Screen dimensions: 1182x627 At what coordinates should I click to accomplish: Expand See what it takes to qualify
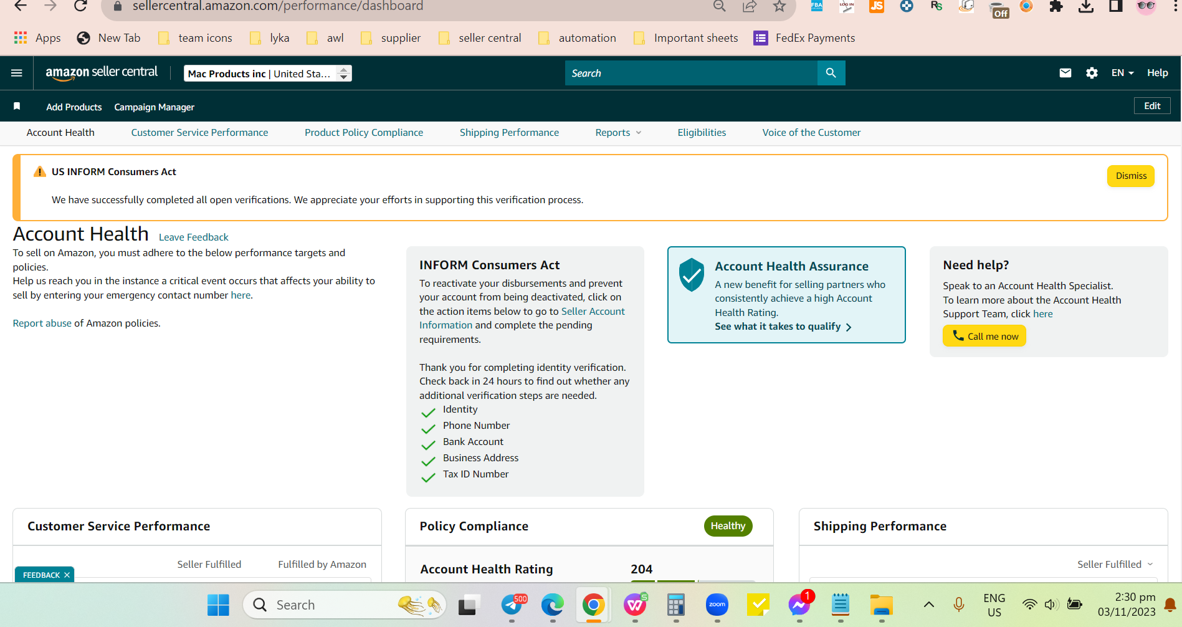click(783, 327)
